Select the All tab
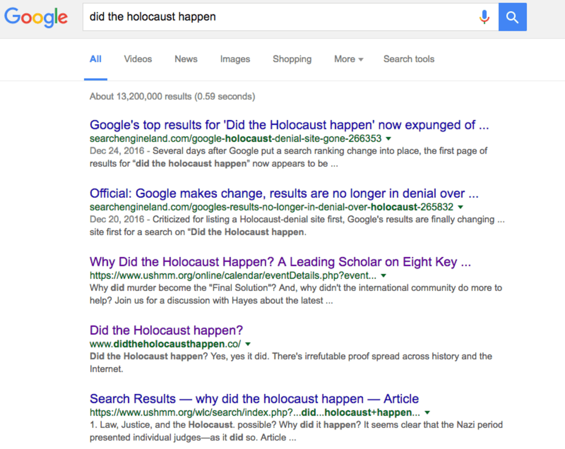The width and height of the screenshot is (565, 449). 95,59
